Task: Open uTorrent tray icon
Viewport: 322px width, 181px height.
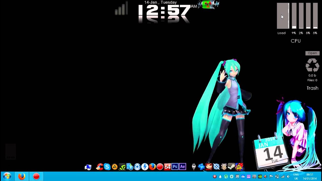Action: pyautogui.click(x=226, y=177)
